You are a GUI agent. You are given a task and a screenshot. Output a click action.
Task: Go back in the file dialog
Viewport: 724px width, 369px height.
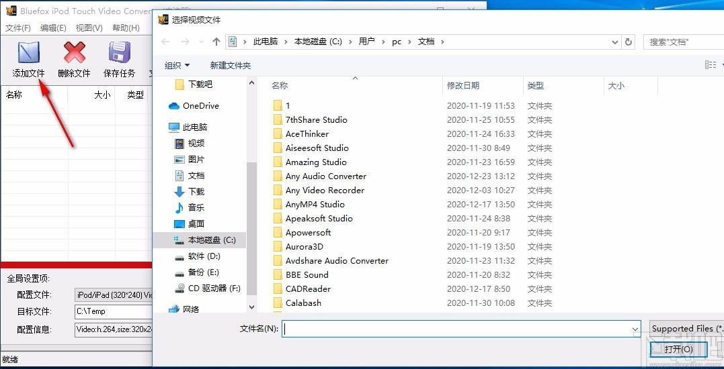tap(165, 42)
